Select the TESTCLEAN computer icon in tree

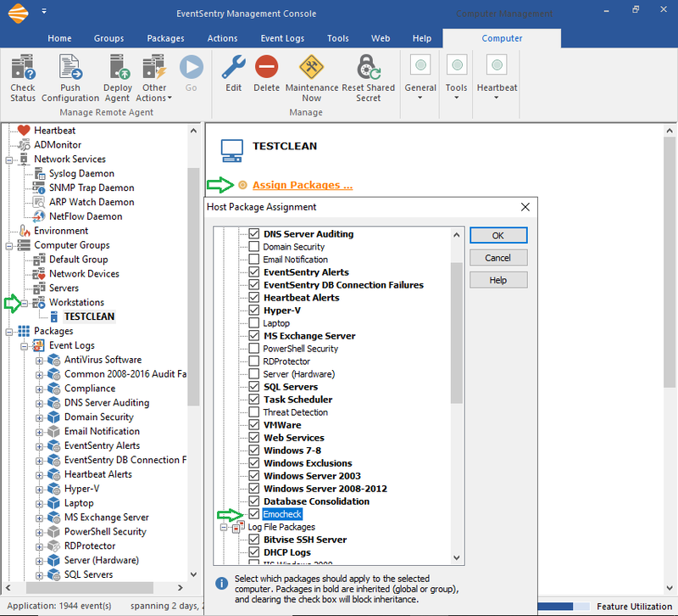[x=54, y=316]
